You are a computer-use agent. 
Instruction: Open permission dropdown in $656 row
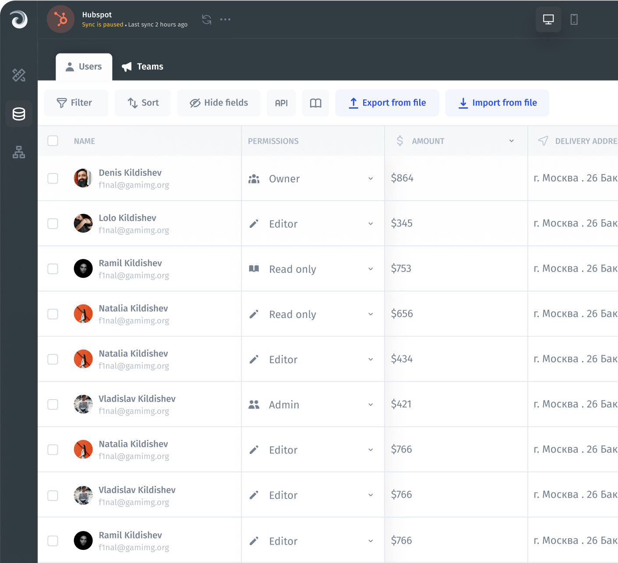[x=371, y=314]
